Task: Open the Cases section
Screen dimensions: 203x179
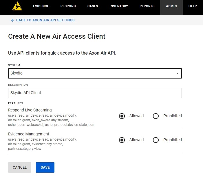Action: [x=93, y=6]
